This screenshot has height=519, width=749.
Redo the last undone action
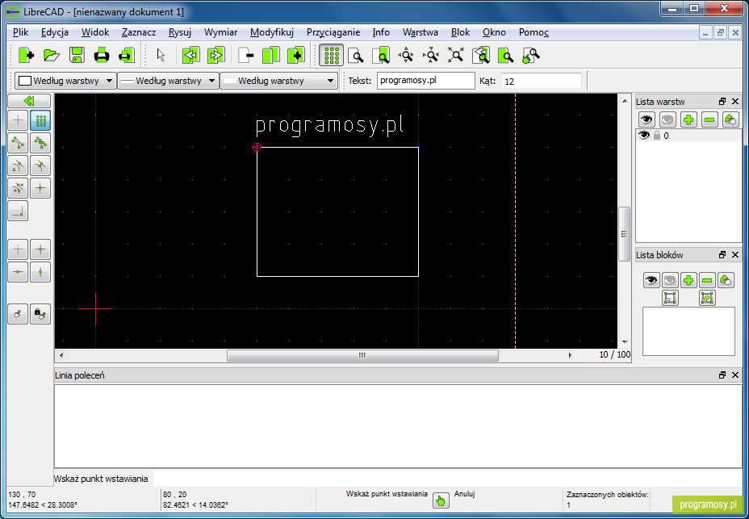[216, 56]
